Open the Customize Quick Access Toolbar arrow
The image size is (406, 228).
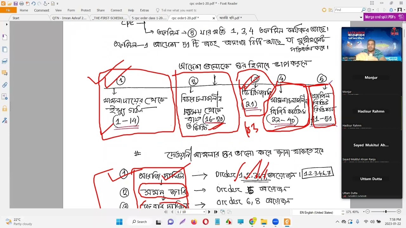[57, 3]
